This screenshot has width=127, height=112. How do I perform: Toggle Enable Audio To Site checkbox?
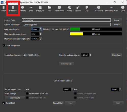coord(27,97)
